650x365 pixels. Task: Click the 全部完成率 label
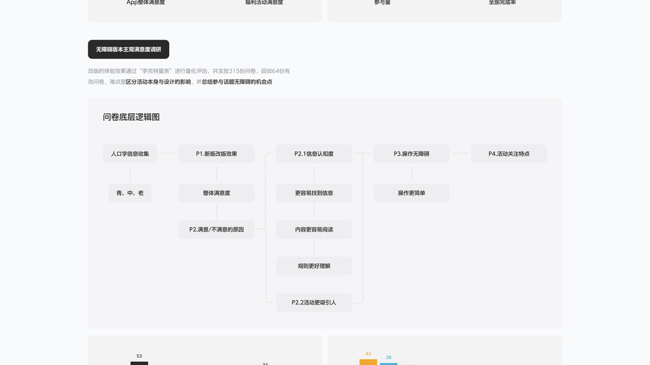click(502, 2)
